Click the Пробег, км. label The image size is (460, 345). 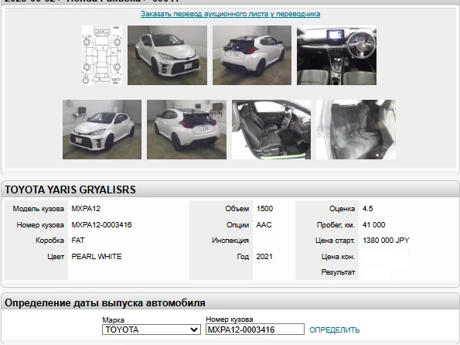336,225
